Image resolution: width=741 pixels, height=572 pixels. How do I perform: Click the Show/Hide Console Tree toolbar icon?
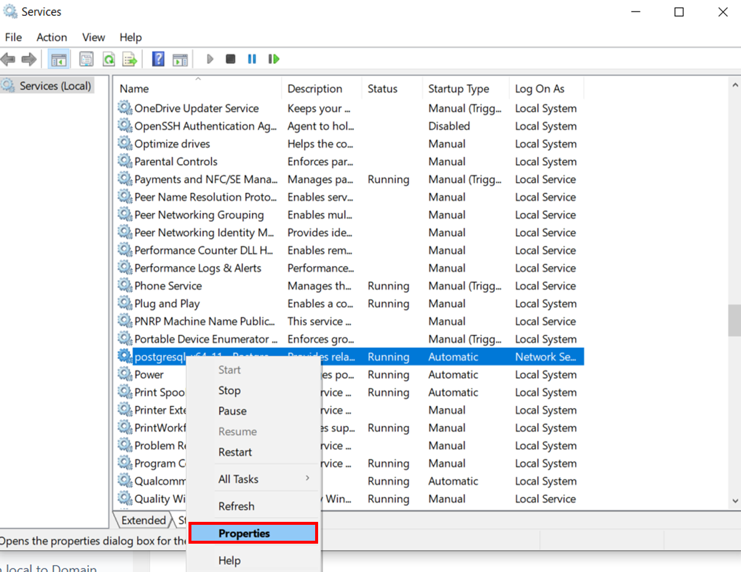pyautogui.click(x=59, y=59)
